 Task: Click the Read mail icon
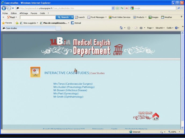point(136,28)
